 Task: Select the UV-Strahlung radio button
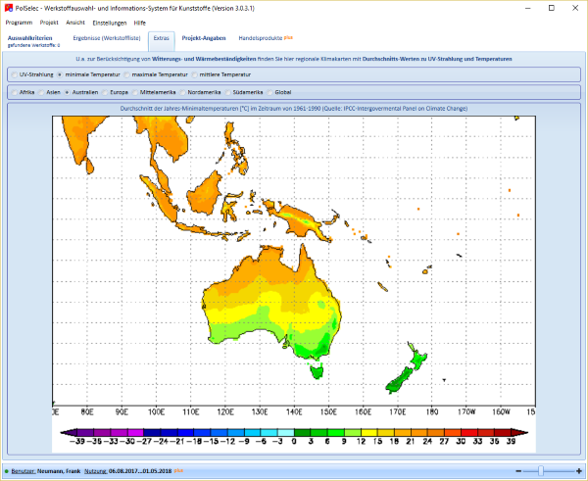(15, 74)
